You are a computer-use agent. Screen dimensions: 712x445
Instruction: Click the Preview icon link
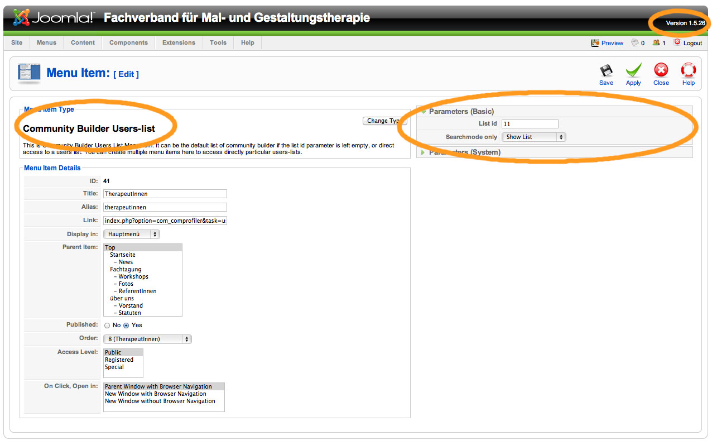(595, 43)
